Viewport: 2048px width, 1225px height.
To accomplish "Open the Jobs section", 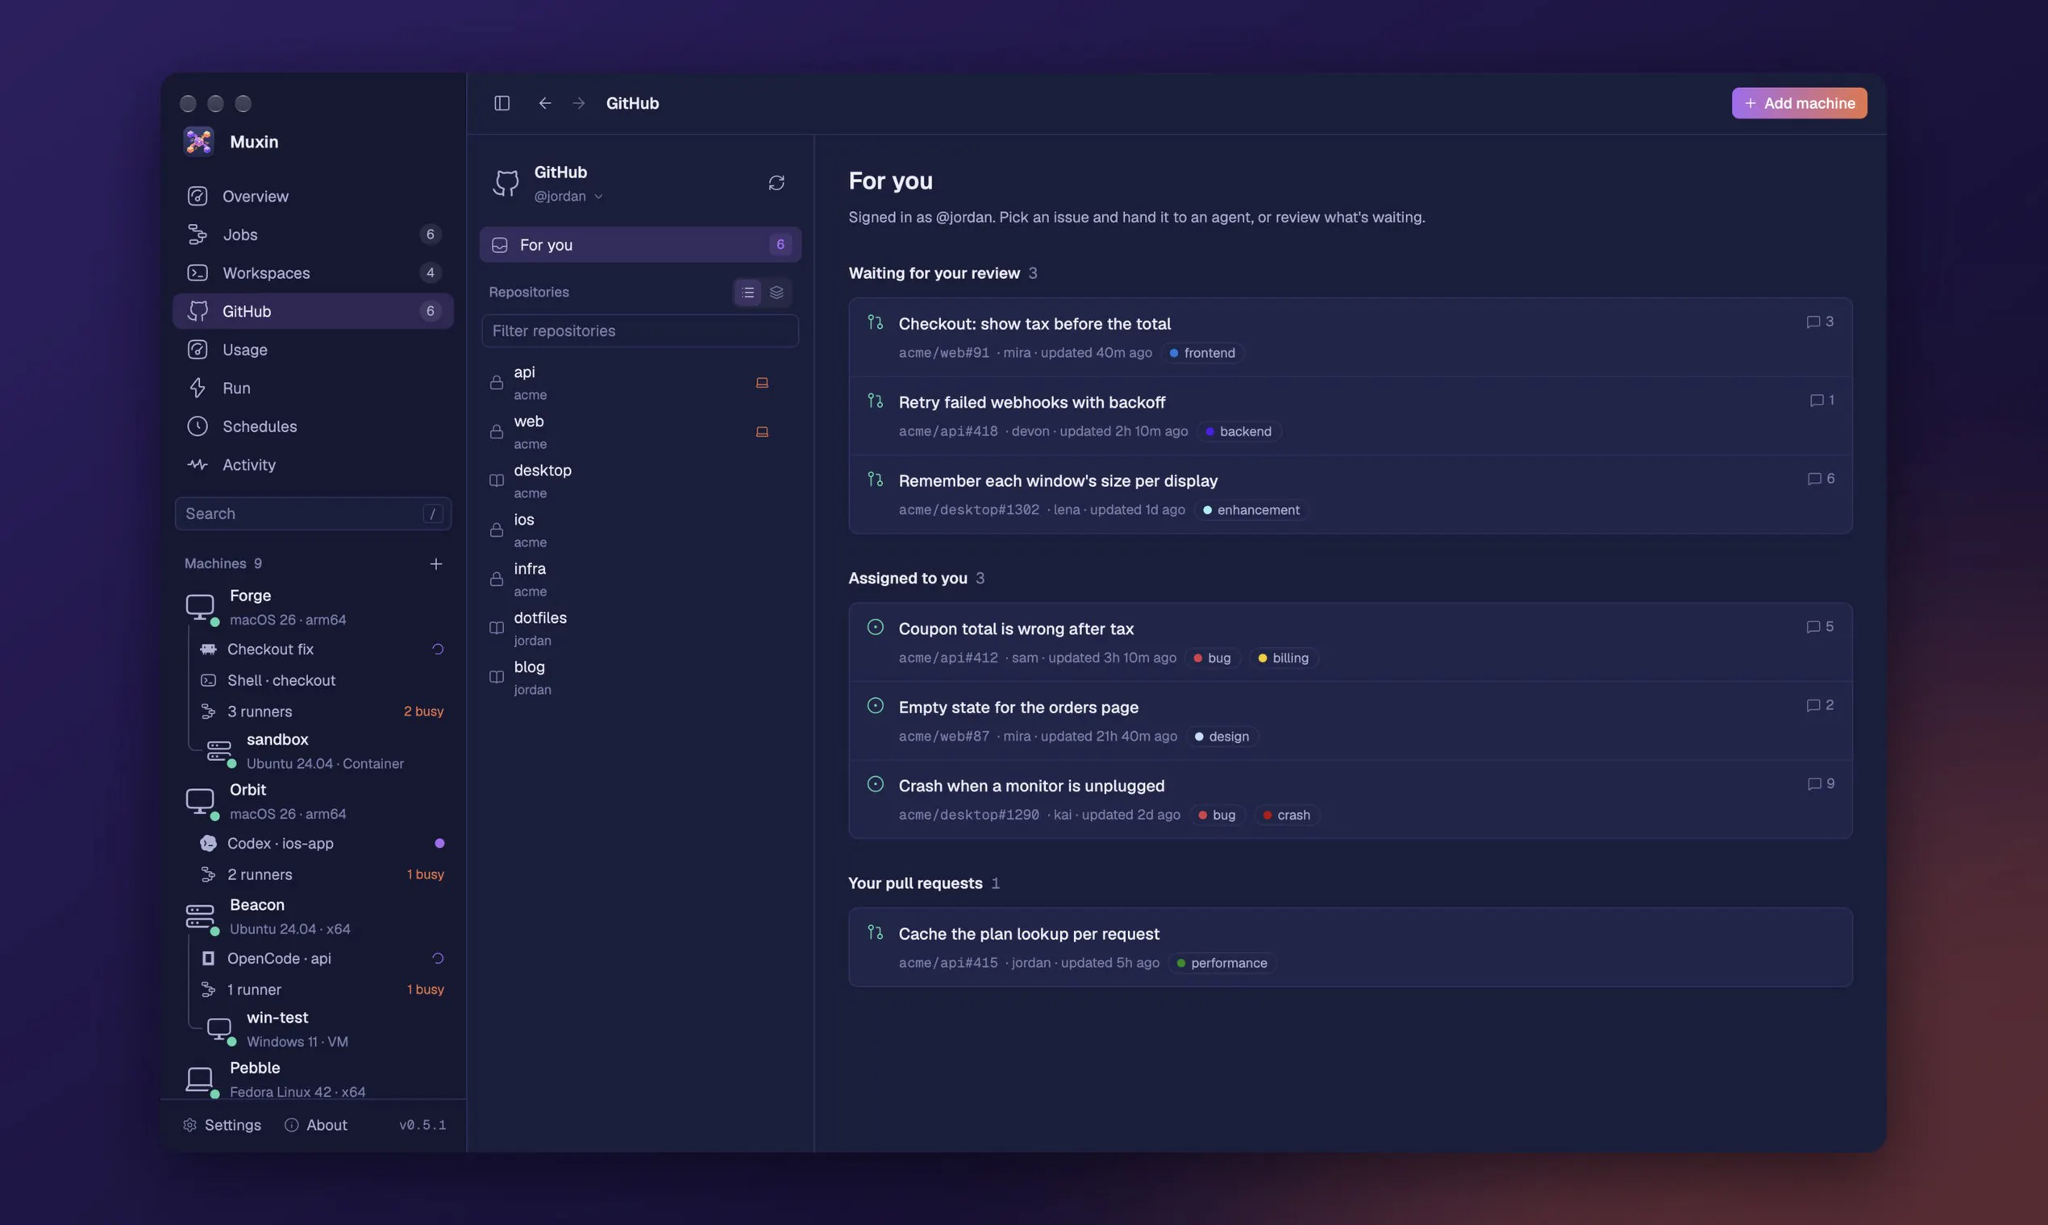I will (313, 235).
